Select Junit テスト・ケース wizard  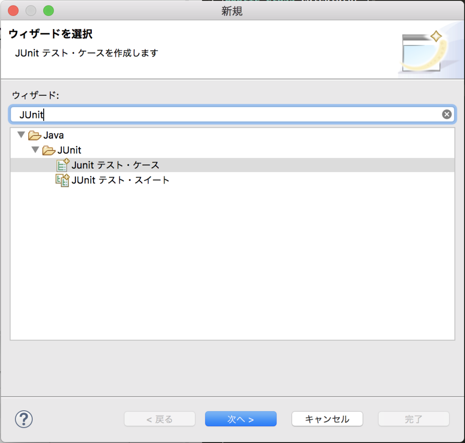(x=232, y=165)
